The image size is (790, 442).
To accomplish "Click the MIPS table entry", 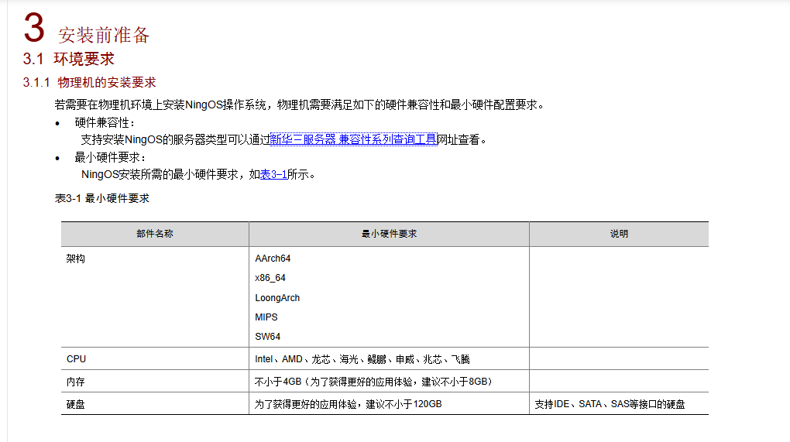I will tap(266, 317).
